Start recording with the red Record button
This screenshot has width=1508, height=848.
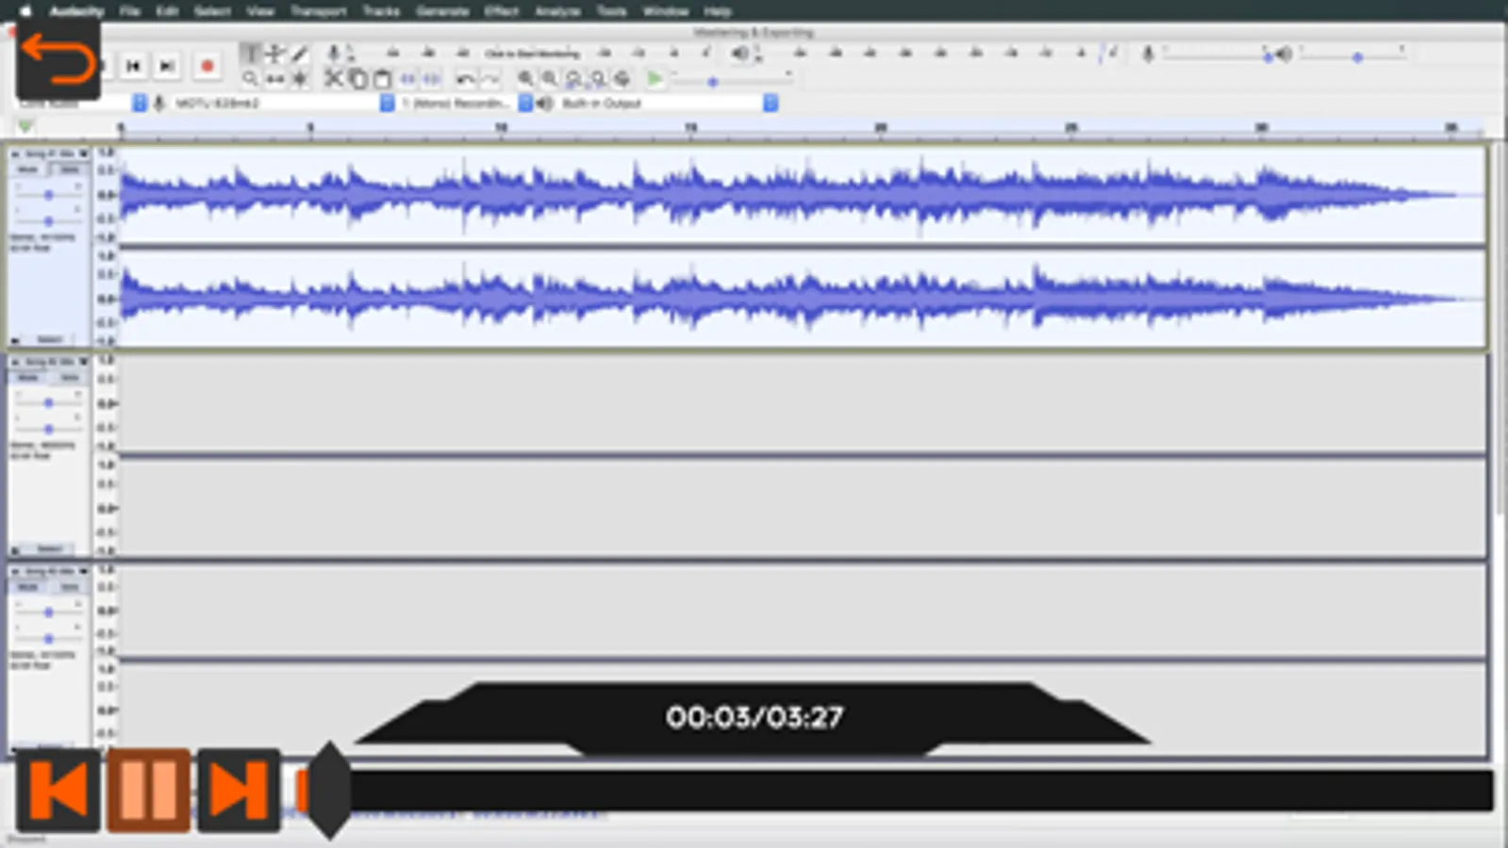point(207,66)
